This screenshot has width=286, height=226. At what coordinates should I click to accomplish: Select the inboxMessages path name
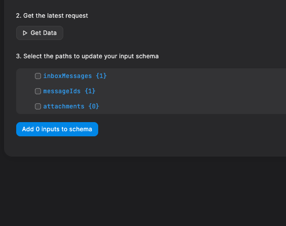67,76
